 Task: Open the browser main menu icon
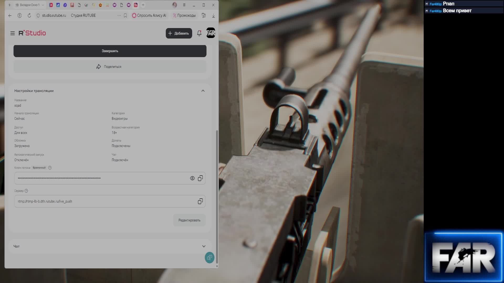184,5
